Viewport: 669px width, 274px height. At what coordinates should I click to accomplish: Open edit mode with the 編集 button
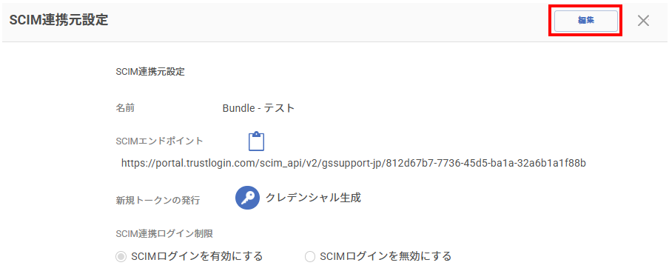coord(586,21)
